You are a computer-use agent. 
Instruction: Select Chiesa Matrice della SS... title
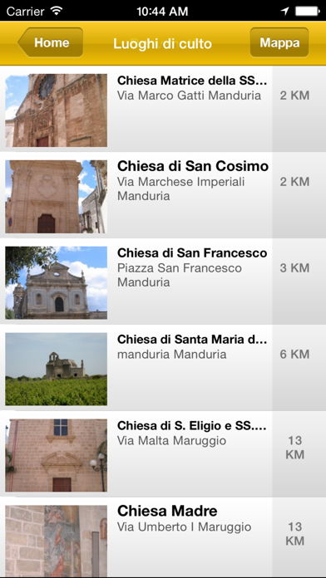tap(192, 81)
